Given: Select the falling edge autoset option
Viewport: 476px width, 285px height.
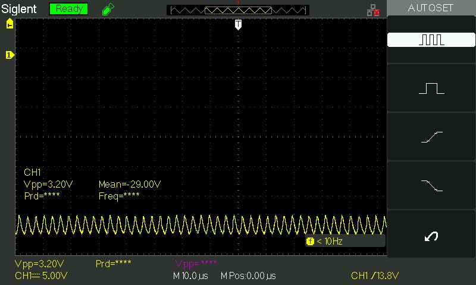Looking at the screenshot, I should [x=431, y=185].
